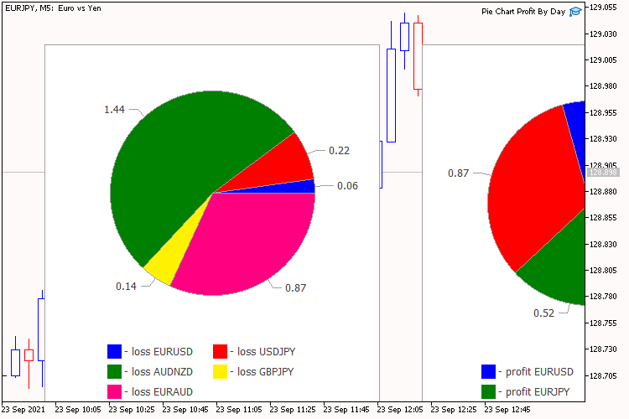The image size is (629, 419).
Task: Click the 128.805 price scale value
Action: (603, 270)
